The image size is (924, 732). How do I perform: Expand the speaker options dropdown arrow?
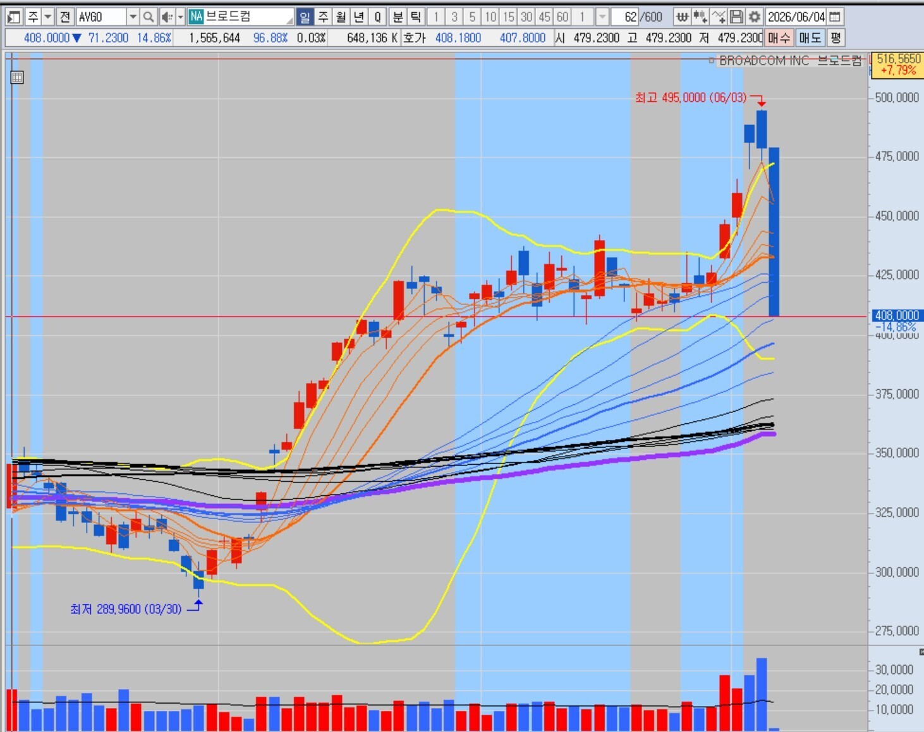180,17
